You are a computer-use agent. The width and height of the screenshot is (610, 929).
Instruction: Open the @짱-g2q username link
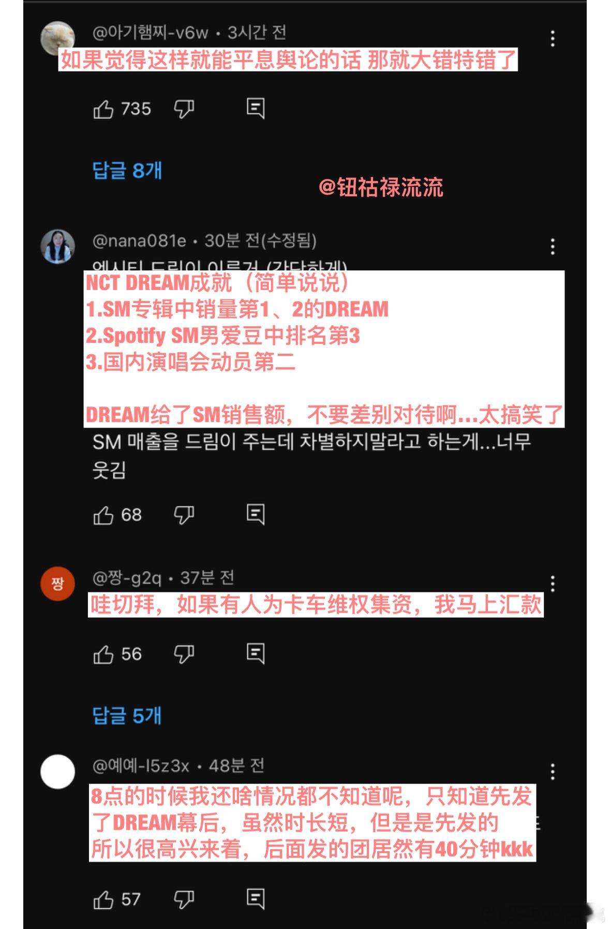(x=127, y=578)
